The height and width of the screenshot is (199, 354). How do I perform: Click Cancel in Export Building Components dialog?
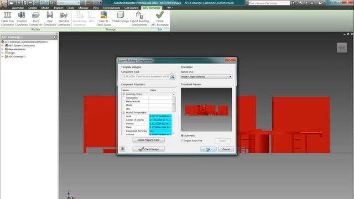pos(226,149)
